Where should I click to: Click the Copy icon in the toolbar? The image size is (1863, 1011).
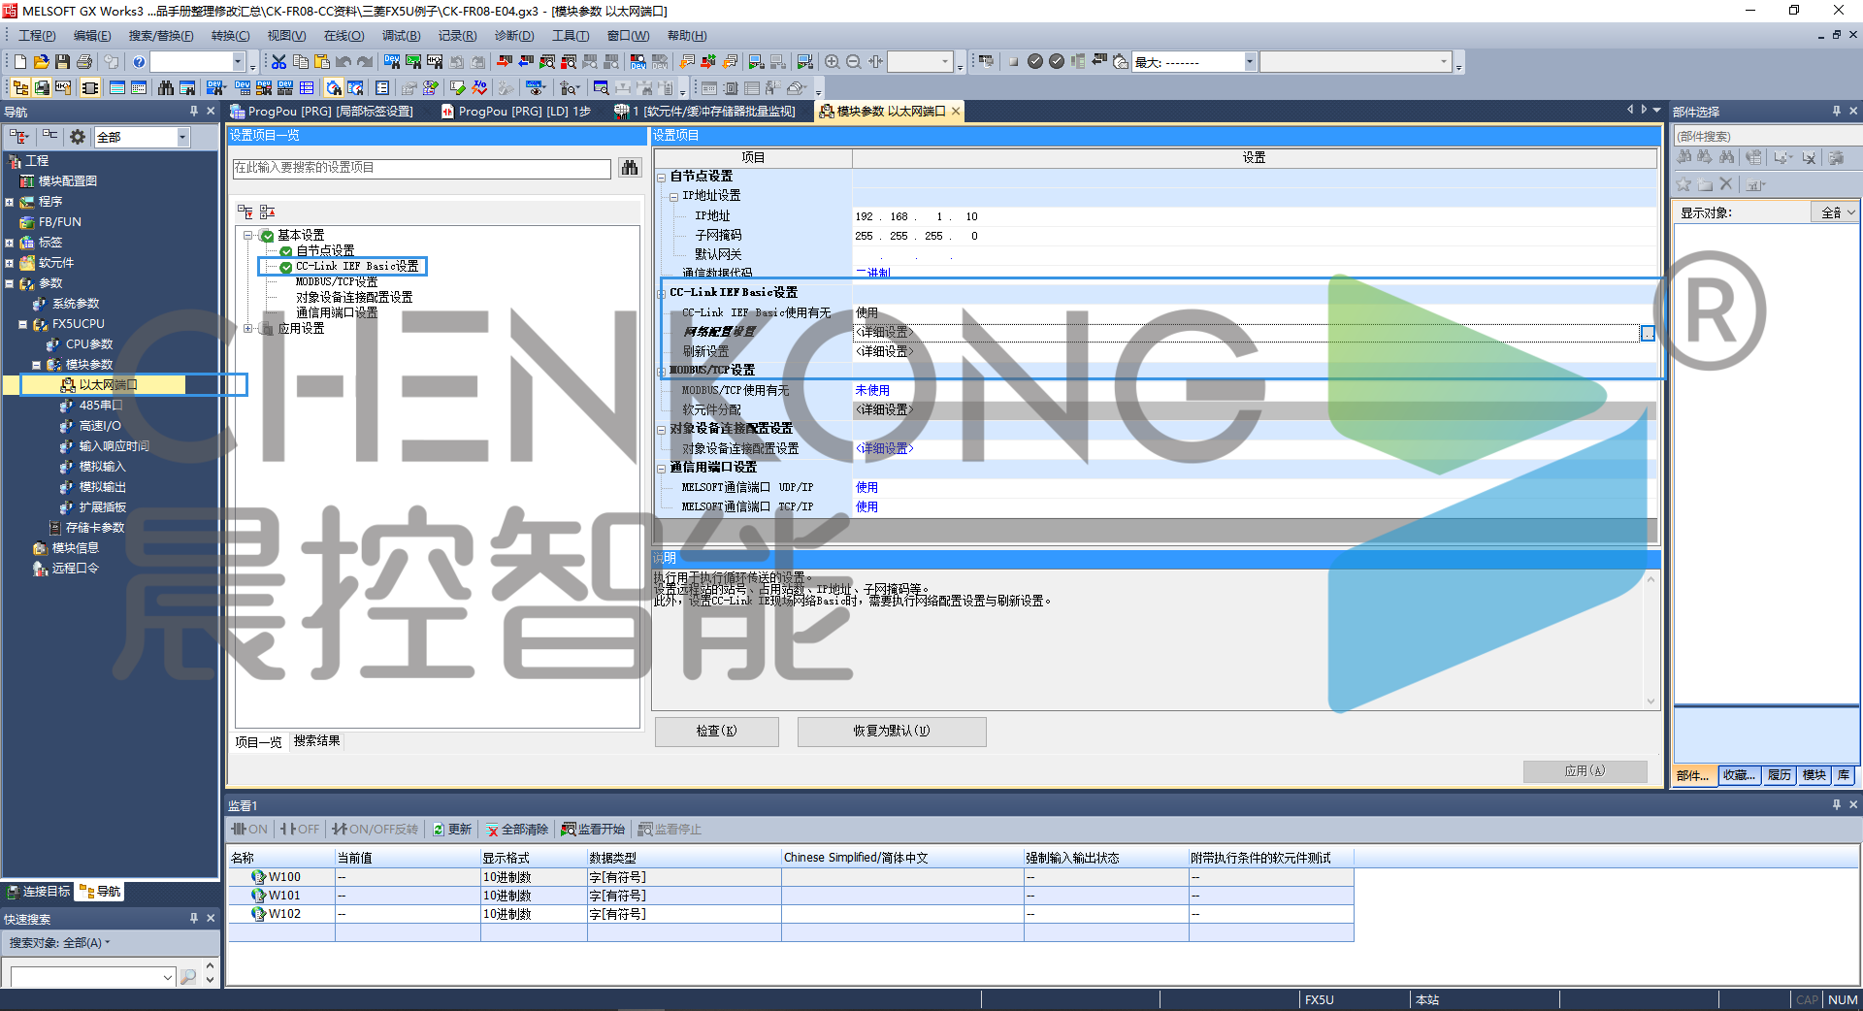(301, 62)
